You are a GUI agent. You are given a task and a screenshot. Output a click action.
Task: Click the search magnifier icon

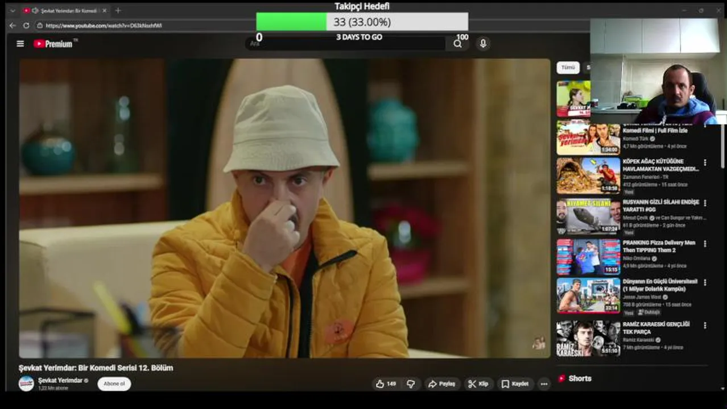point(457,44)
